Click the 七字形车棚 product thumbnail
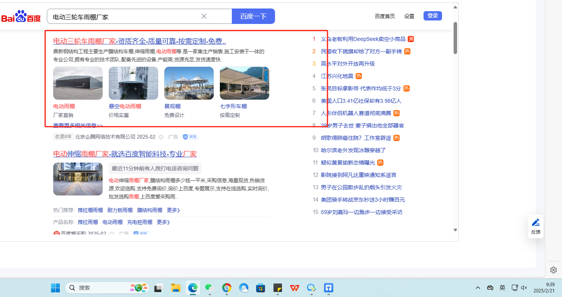Screen dimensions: 562x297 [244, 83]
